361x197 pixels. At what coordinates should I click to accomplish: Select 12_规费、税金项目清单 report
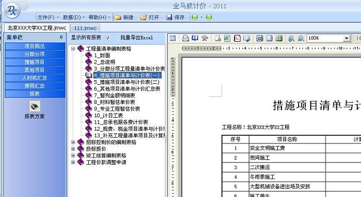coord(129,129)
